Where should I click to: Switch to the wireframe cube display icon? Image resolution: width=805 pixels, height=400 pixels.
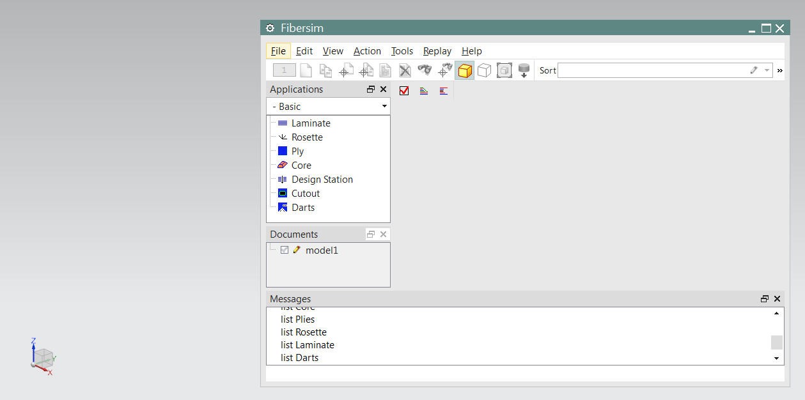pyautogui.click(x=484, y=70)
